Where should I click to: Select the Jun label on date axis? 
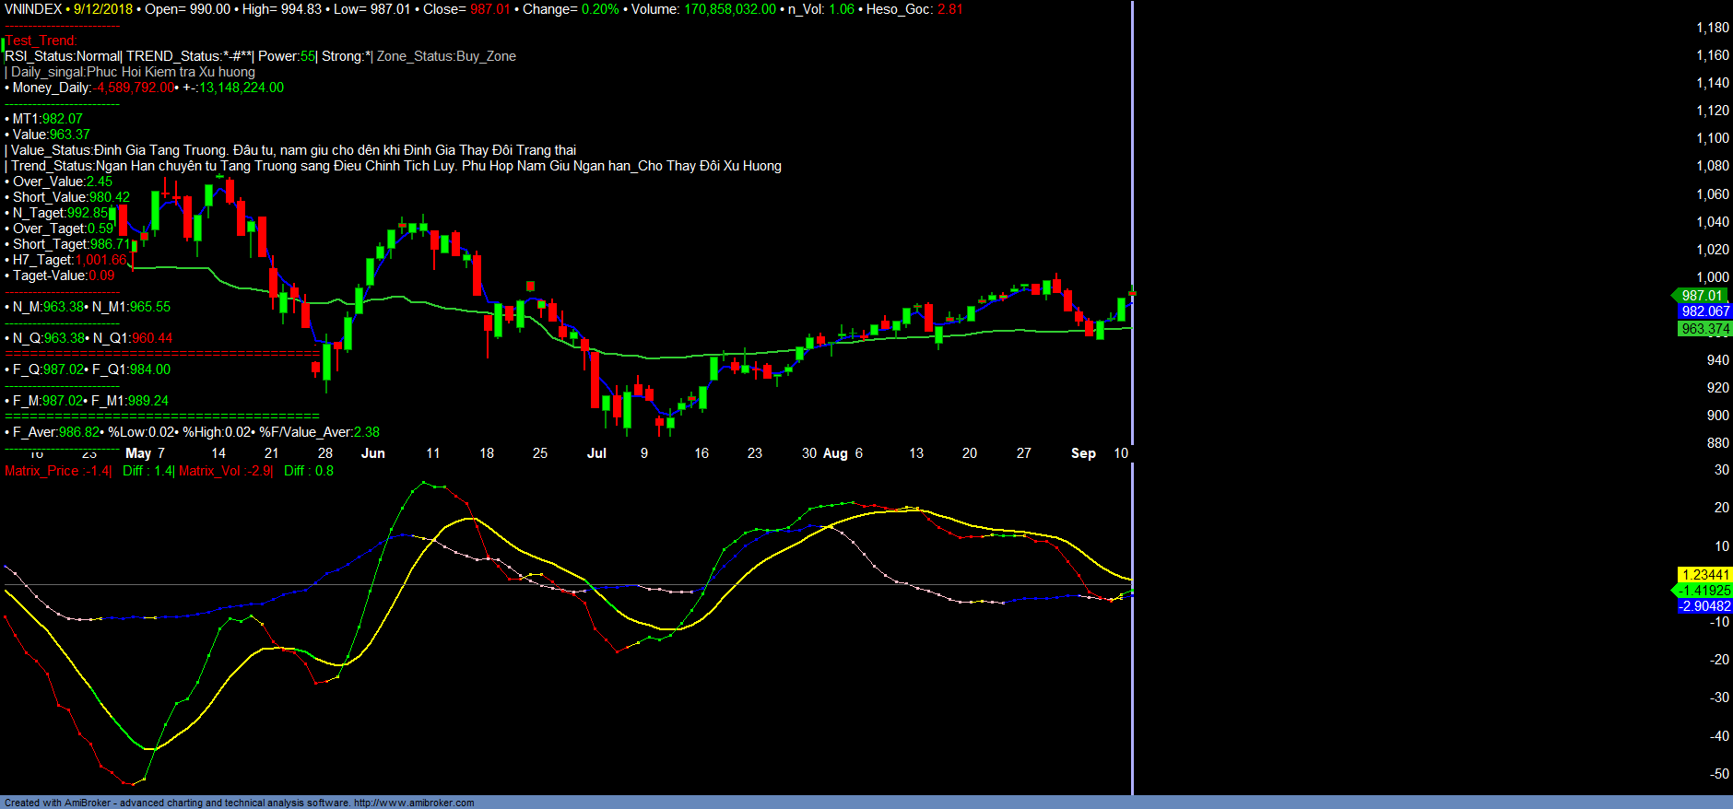(373, 453)
